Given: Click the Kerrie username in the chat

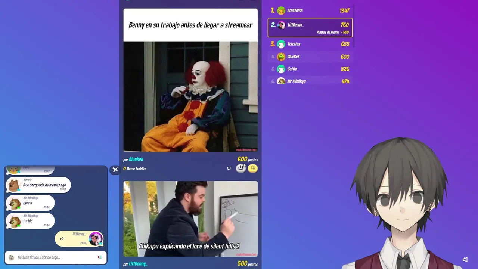Looking at the screenshot, I should click(x=27, y=180).
